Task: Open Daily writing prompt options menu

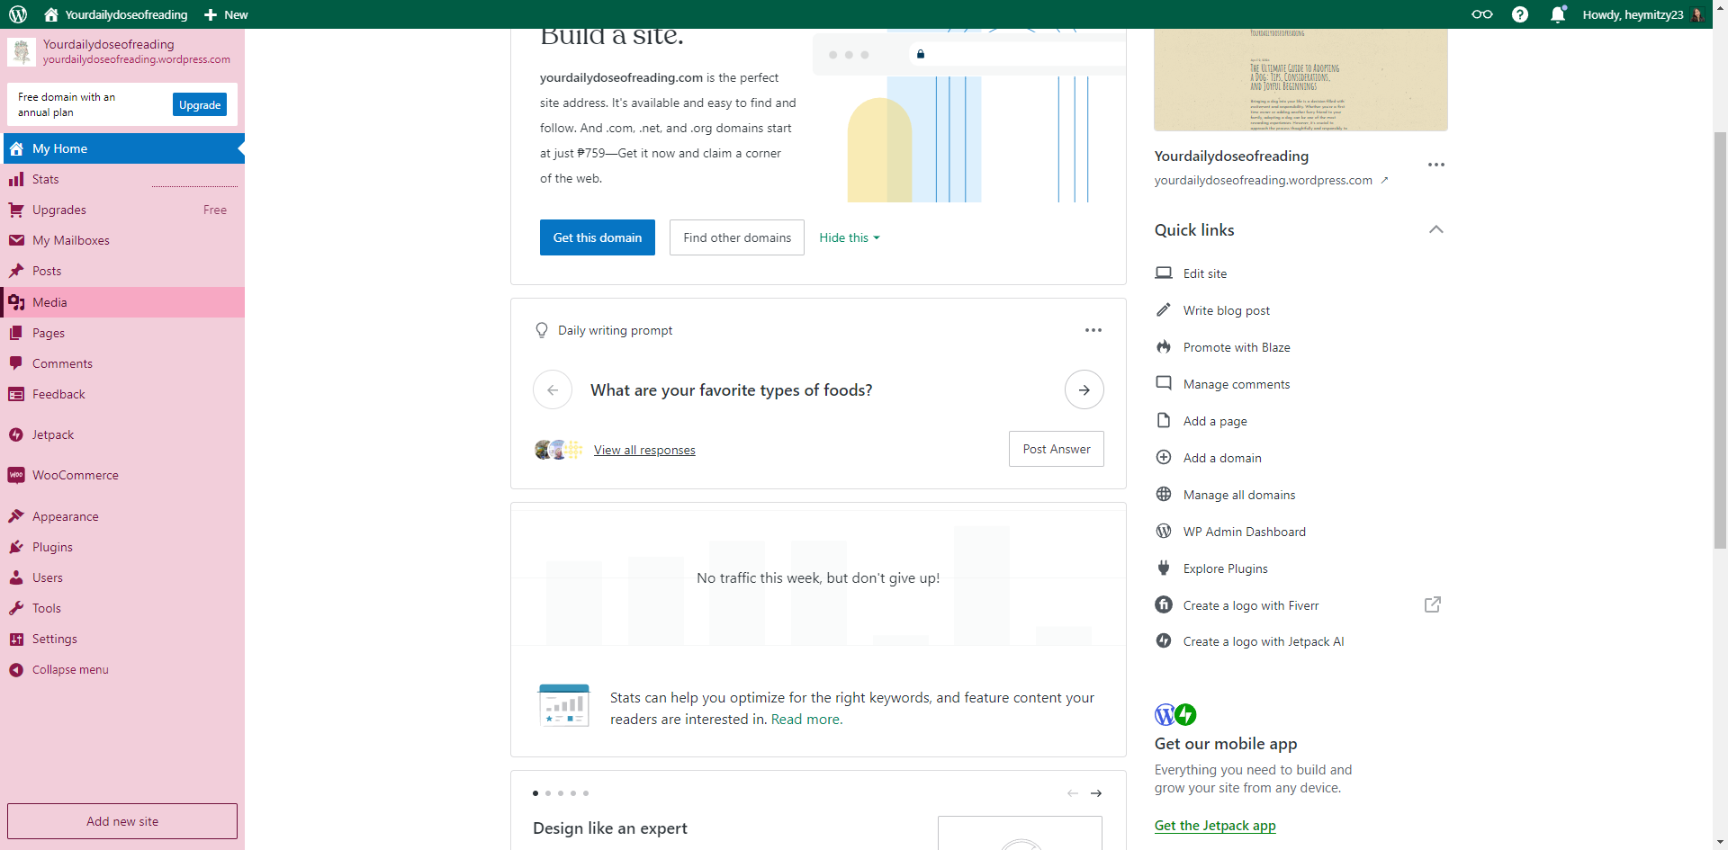Action: [x=1093, y=330]
